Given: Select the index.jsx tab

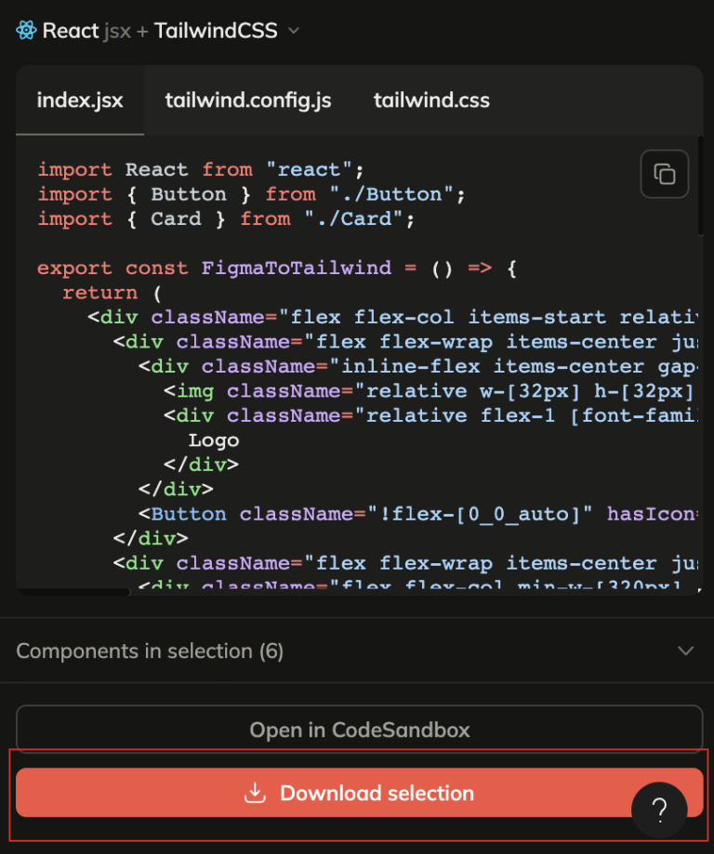Looking at the screenshot, I should 79,100.
